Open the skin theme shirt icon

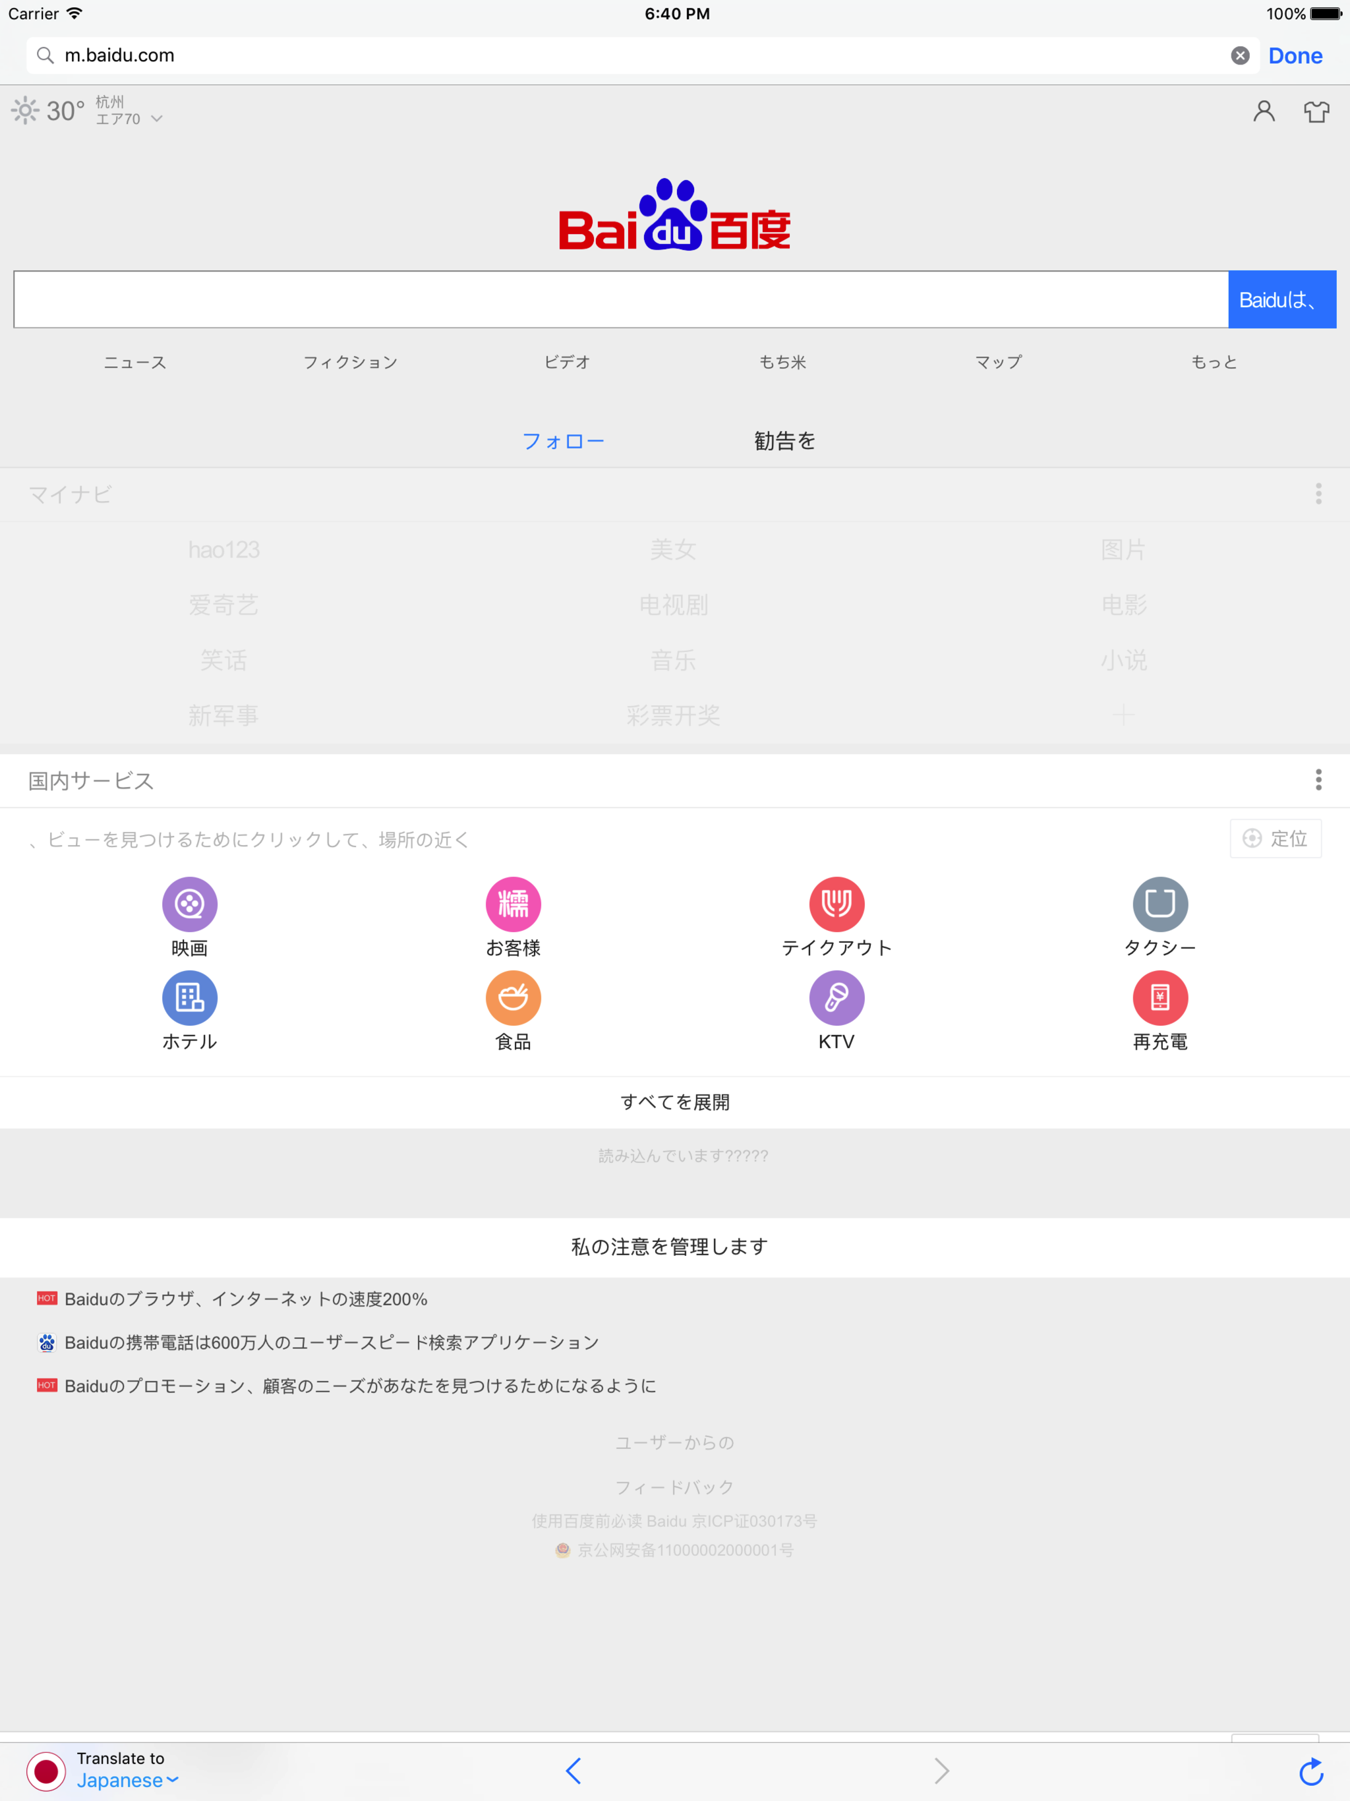(x=1316, y=111)
